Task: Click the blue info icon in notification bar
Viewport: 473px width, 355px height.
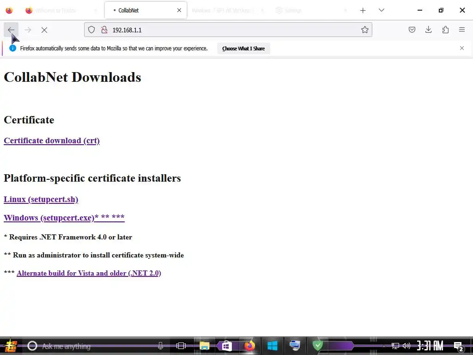Action: [x=12, y=48]
